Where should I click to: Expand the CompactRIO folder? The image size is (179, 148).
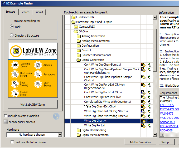pyautogui.click(x=76, y=27)
